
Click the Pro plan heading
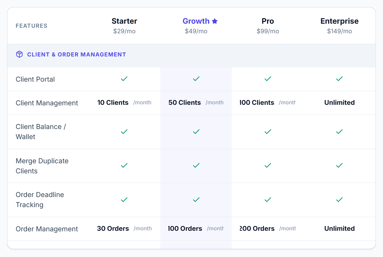coord(268,21)
